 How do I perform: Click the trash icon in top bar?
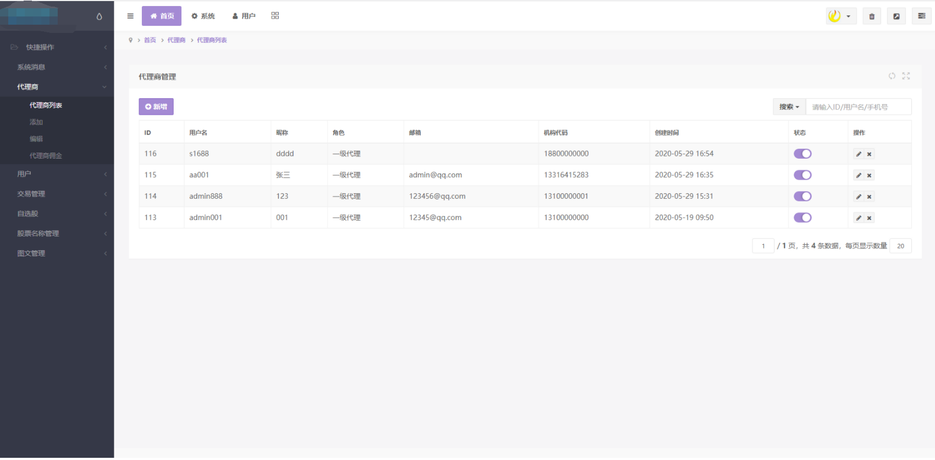pyautogui.click(x=872, y=16)
